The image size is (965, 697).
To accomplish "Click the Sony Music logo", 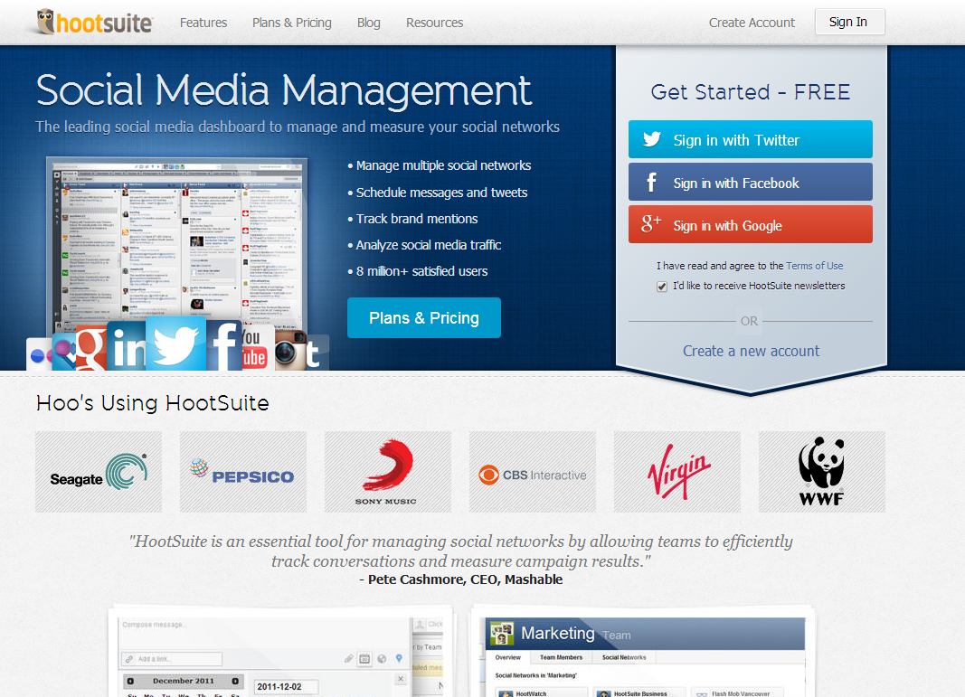I will coord(388,472).
